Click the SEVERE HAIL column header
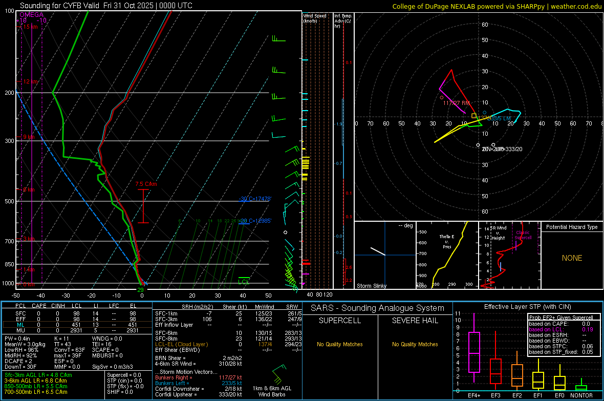This screenshot has height=401, width=604. 415,321
